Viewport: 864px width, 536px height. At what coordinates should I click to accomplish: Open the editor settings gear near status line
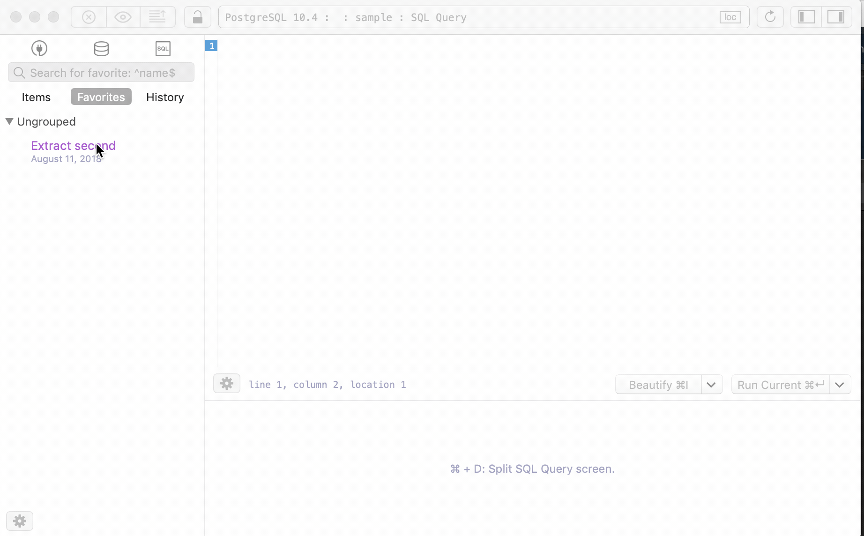click(x=227, y=384)
